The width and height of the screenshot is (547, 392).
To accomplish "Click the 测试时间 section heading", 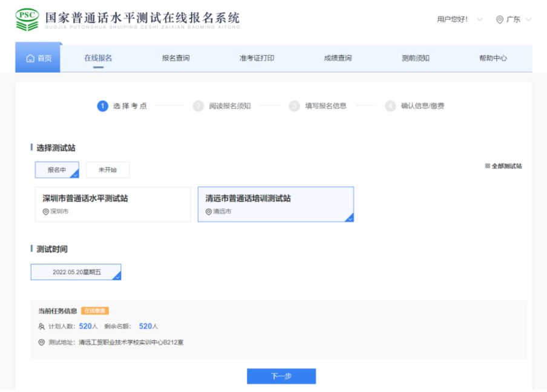I will [52, 249].
